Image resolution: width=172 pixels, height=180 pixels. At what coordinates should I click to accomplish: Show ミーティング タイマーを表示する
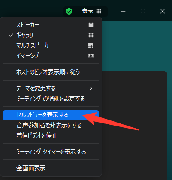tap(51, 152)
